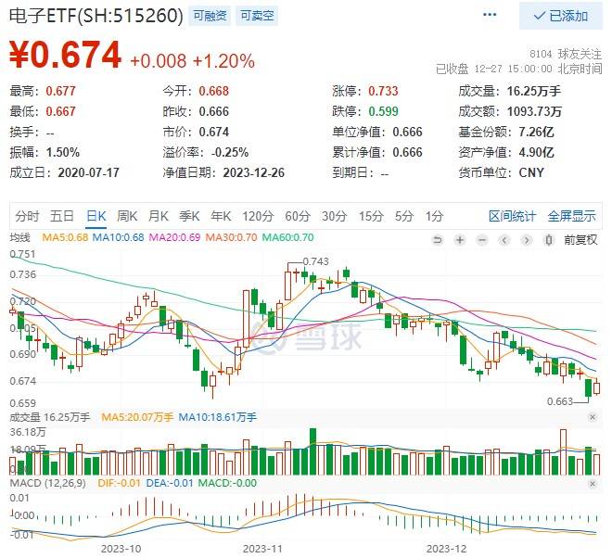Click the 0.743 high price marker
Viewport: 612px width, 558px height.
(315, 261)
